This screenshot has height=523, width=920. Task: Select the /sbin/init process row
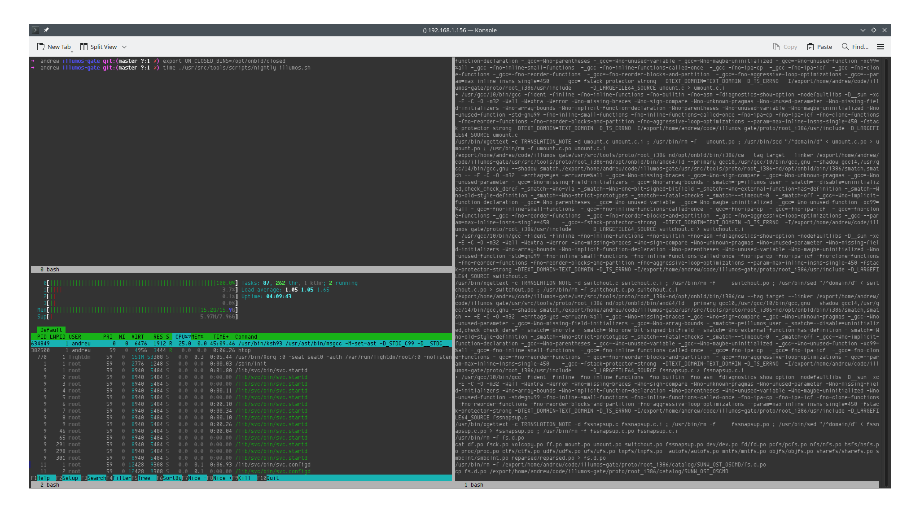pos(241,364)
